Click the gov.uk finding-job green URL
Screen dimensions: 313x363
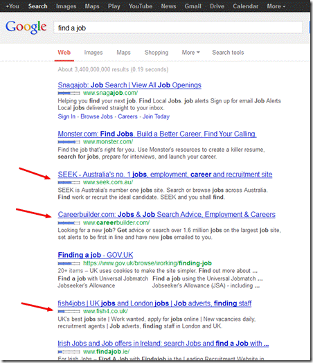click(x=147, y=263)
